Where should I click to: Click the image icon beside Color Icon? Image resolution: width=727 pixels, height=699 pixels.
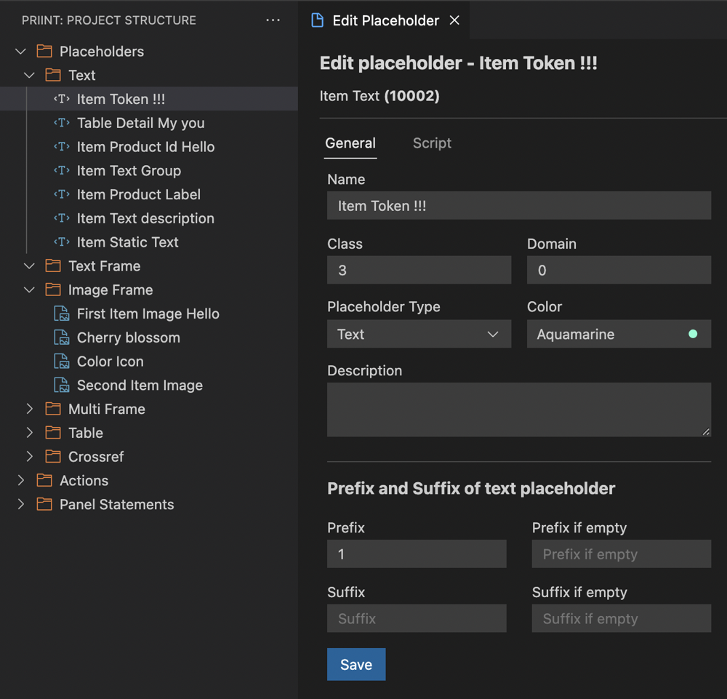(62, 362)
